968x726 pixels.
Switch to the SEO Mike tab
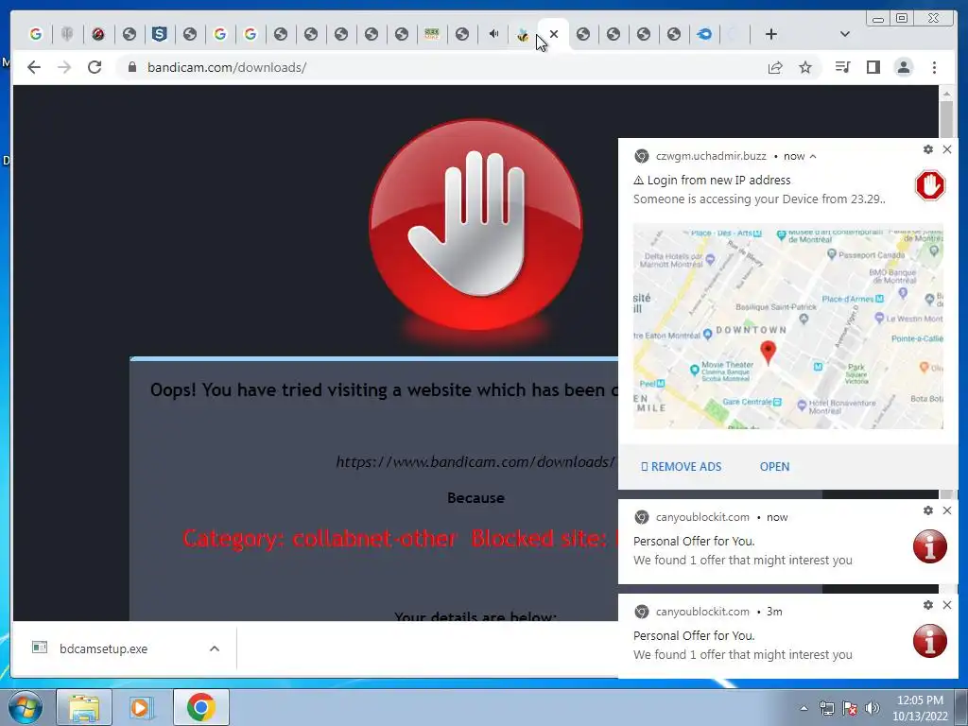432,35
